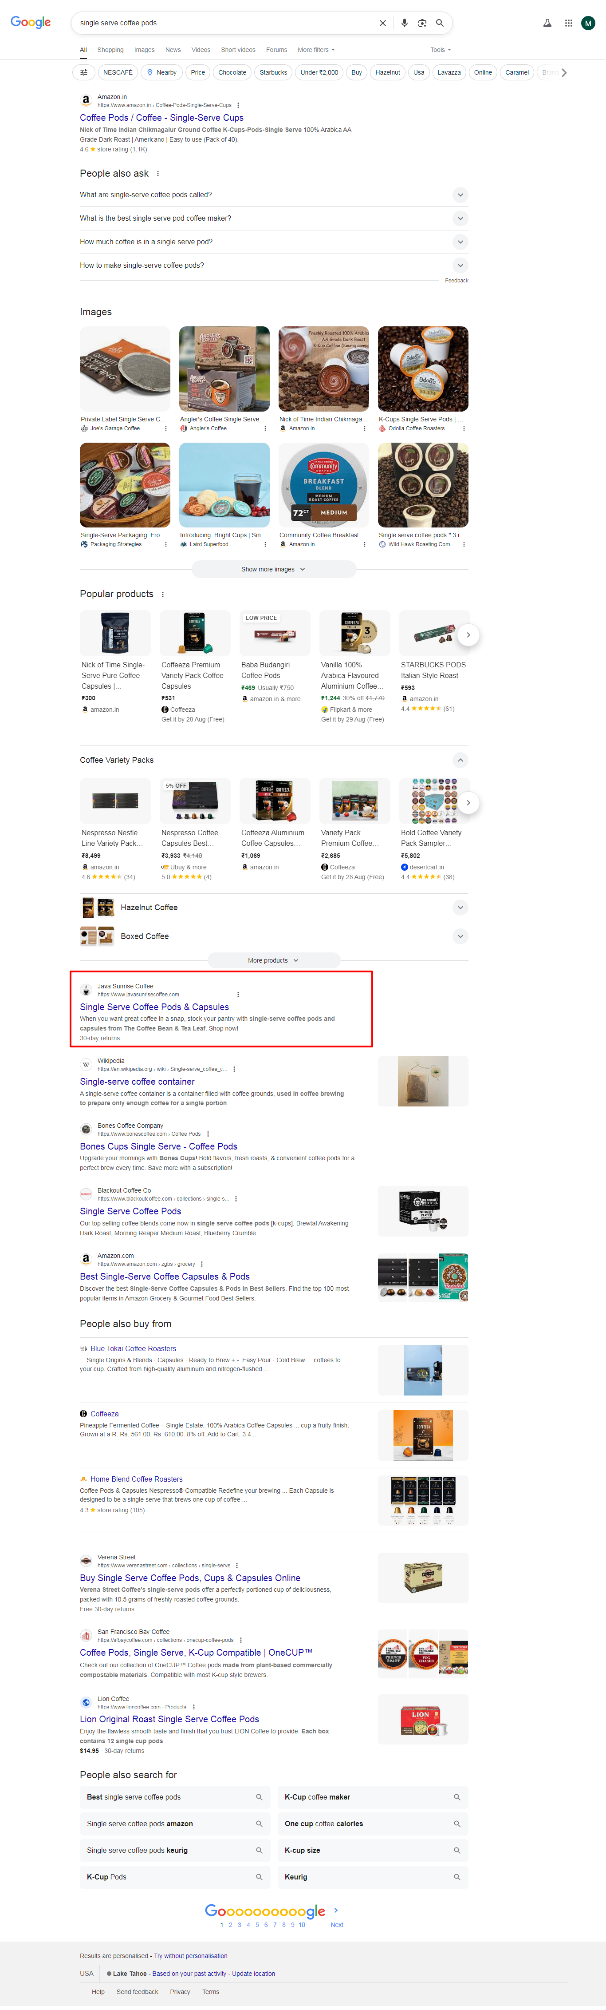This screenshot has width=606, height=2010.
Task: Expand 'How much coffee is in a single serve pod?'
Action: point(274,242)
